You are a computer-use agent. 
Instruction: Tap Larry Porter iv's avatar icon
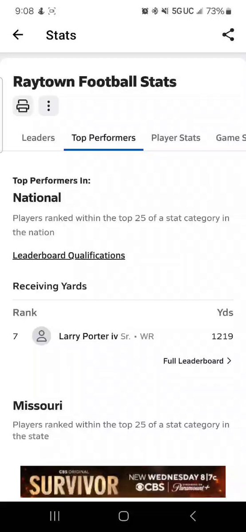pyautogui.click(x=41, y=336)
